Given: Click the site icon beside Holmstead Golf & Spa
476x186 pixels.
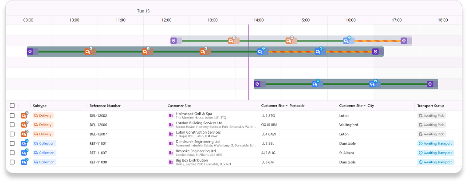Looking at the screenshot, I should click(171, 115).
